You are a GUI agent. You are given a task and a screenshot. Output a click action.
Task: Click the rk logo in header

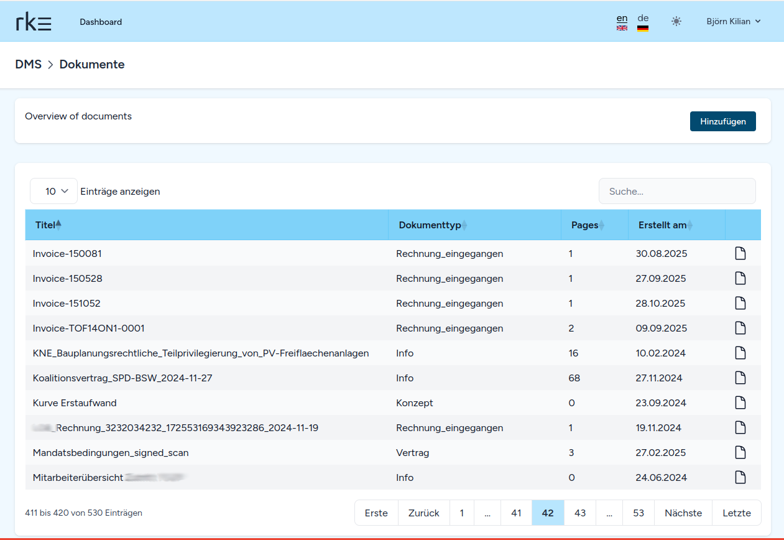(x=34, y=22)
